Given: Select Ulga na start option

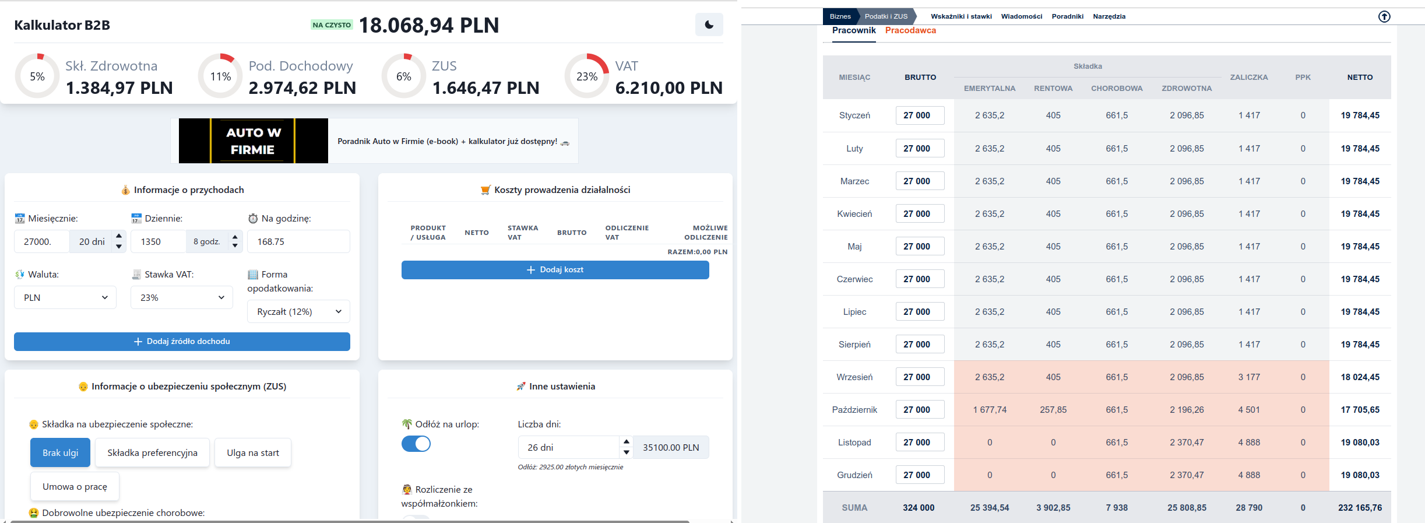Looking at the screenshot, I should point(253,452).
